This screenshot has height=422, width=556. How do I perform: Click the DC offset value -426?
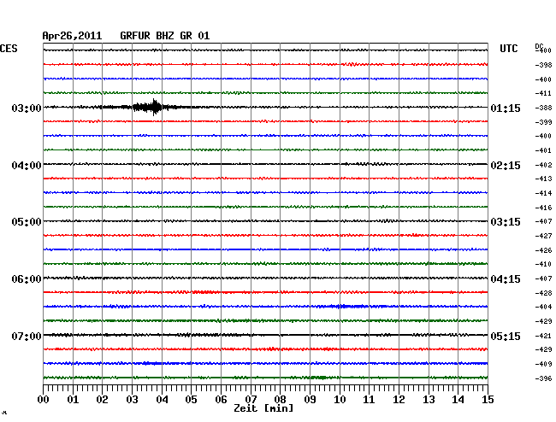point(543,250)
